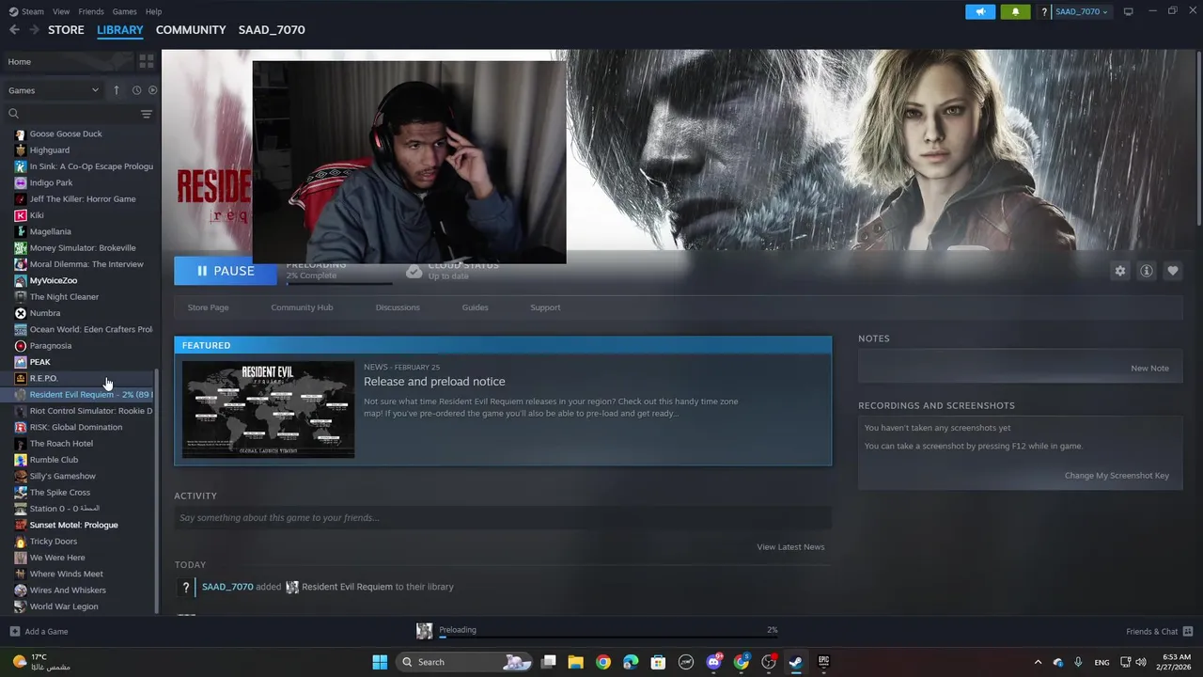
Task: Open Discord from the taskbar
Action: click(x=713, y=662)
